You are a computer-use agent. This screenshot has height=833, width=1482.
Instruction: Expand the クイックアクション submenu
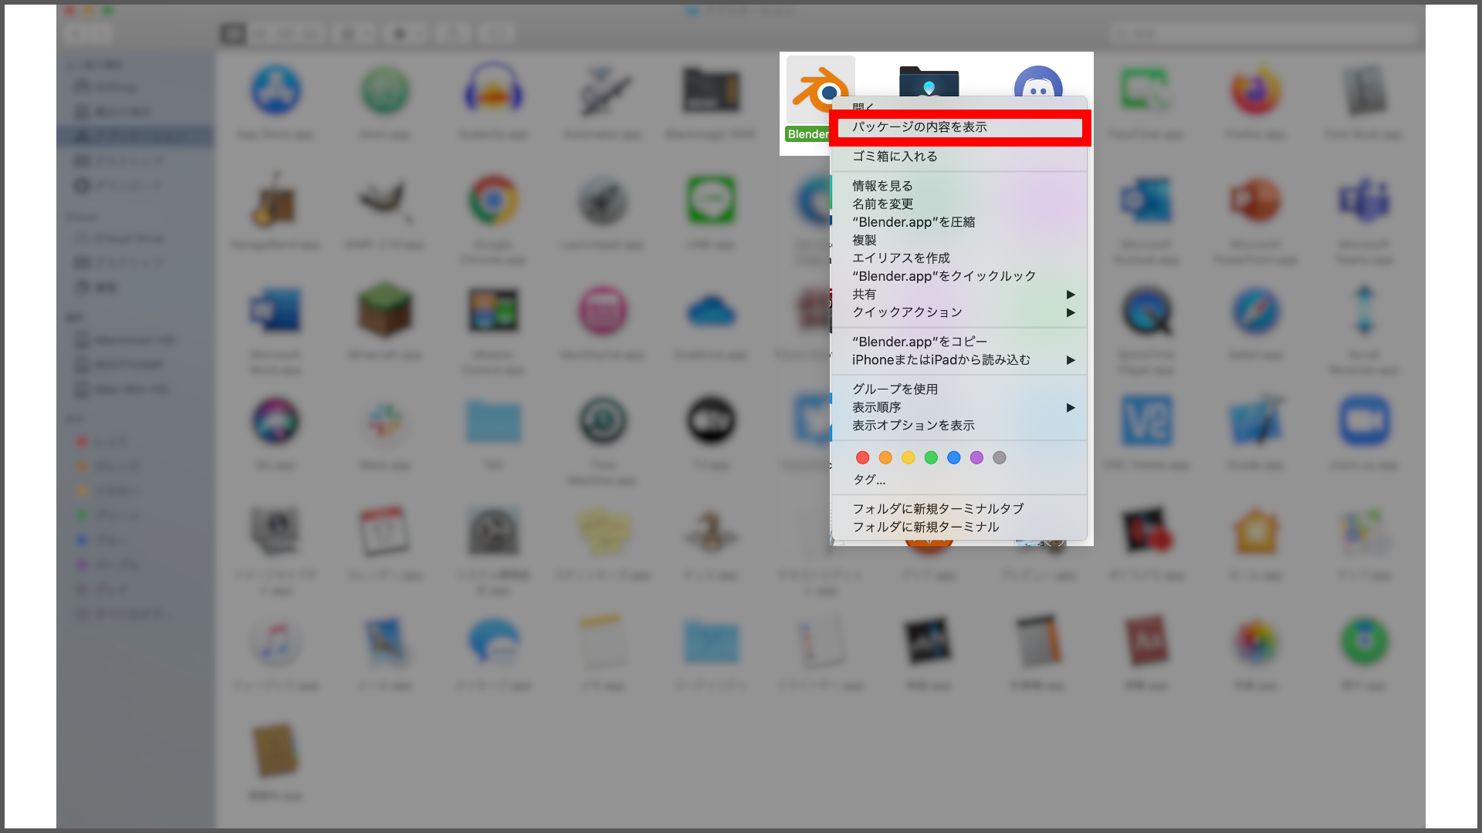[x=959, y=312]
